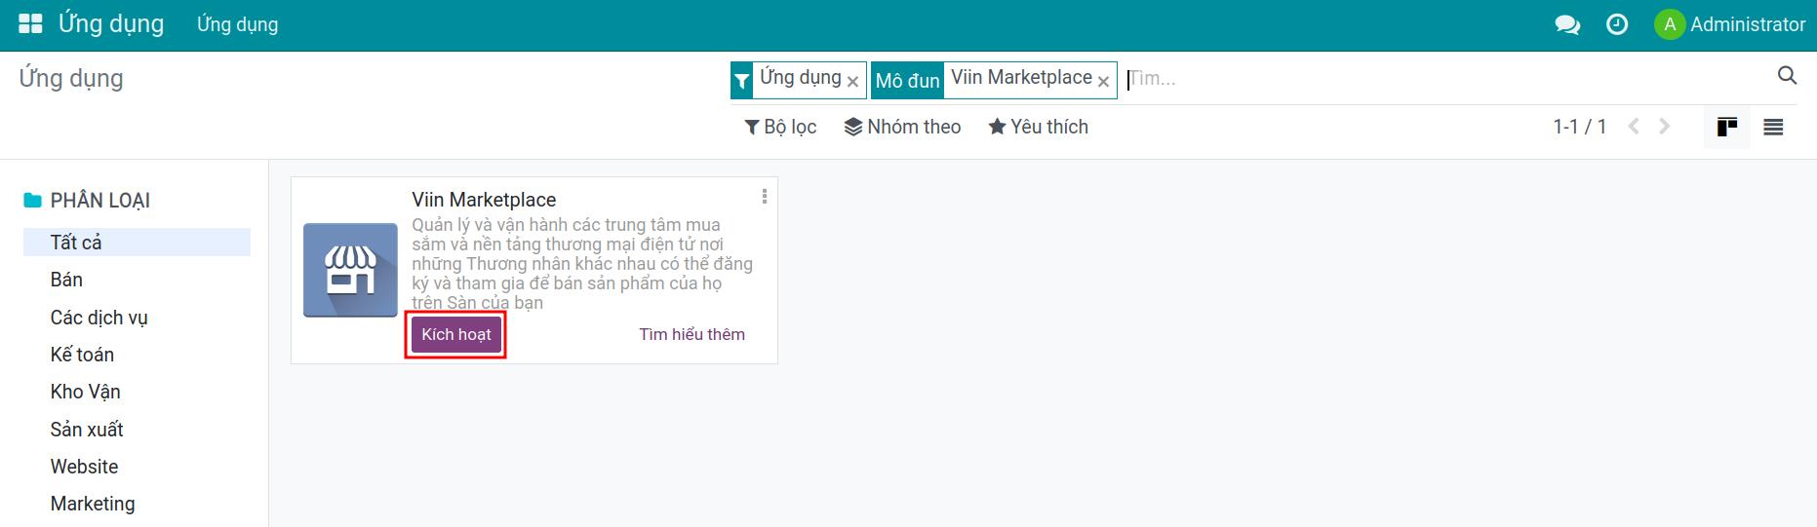The width and height of the screenshot is (1817, 527).
Task: Click the search magnifier icon
Action: pyautogui.click(x=1787, y=75)
